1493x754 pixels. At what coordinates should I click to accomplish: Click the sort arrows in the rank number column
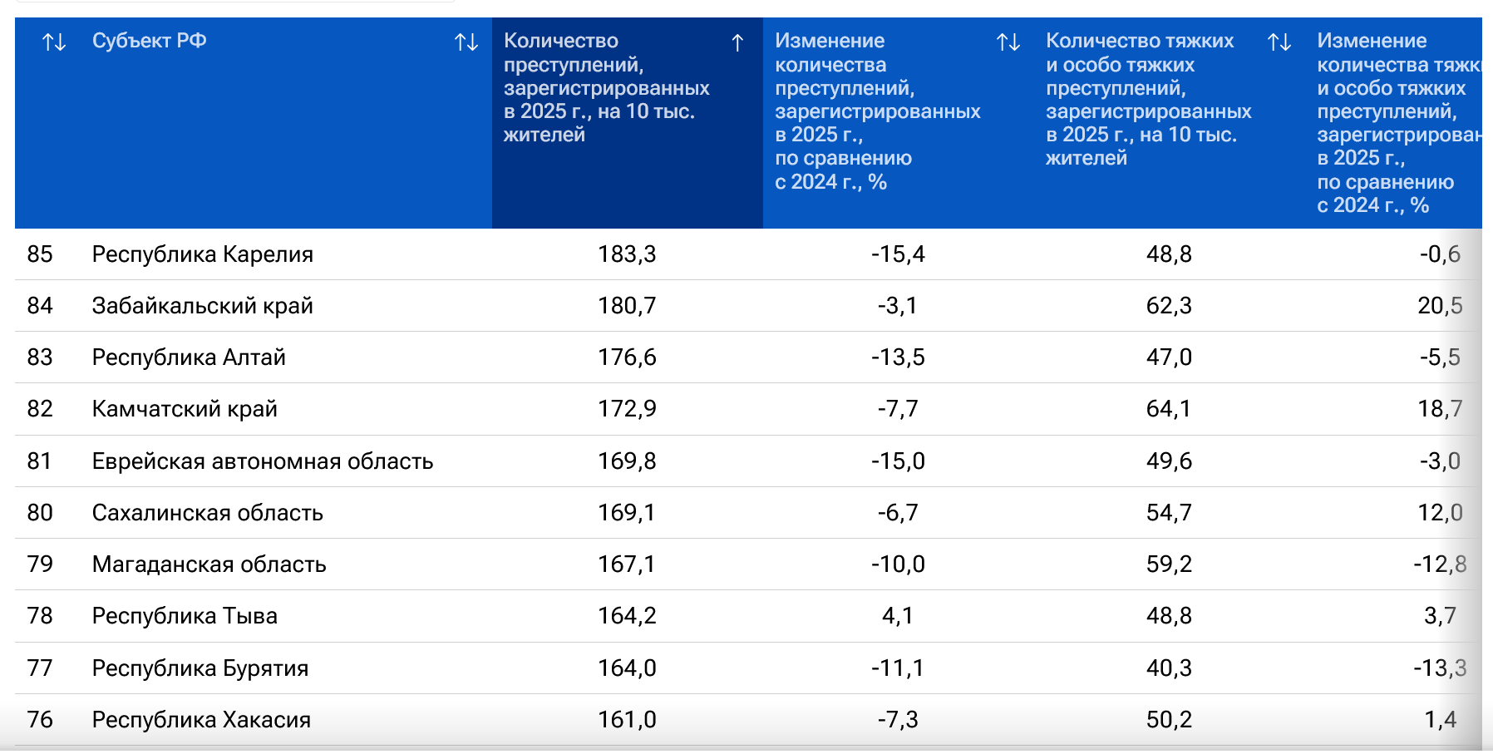[54, 42]
